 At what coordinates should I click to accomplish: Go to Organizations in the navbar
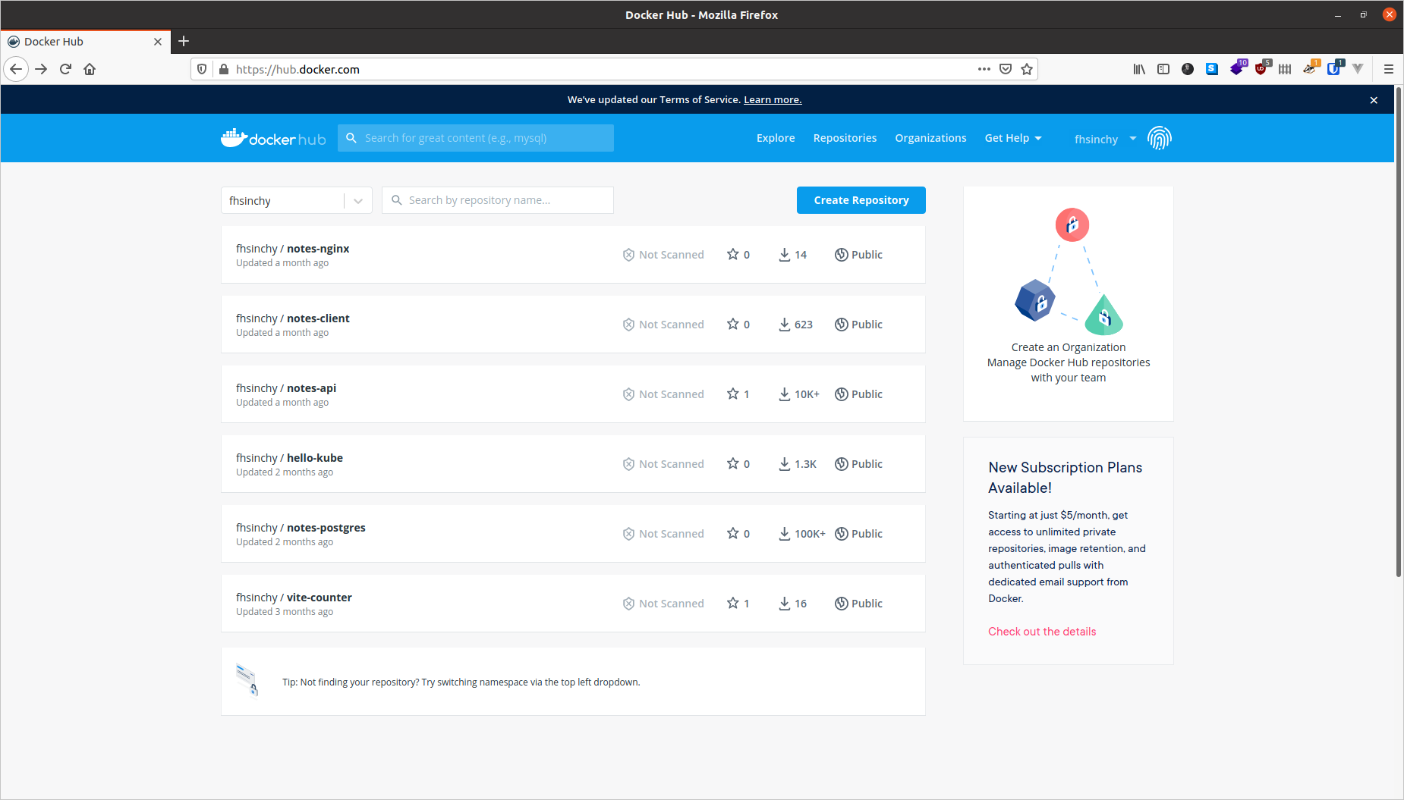click(x=930, y=138)
